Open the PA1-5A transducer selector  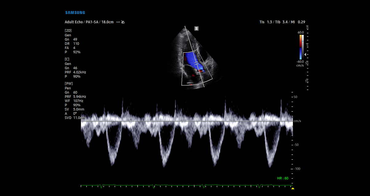(91, 22)
